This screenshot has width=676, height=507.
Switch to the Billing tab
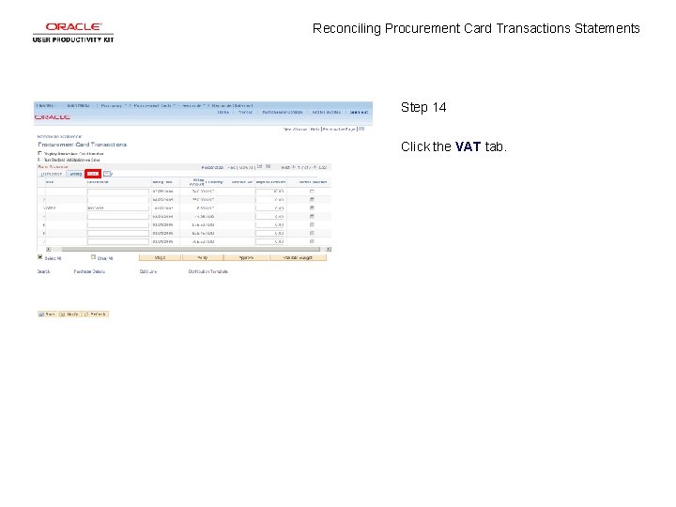[75, 174]
